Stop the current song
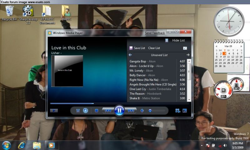Viewport: 250px width, 150px height. click(x=97, y=110)
